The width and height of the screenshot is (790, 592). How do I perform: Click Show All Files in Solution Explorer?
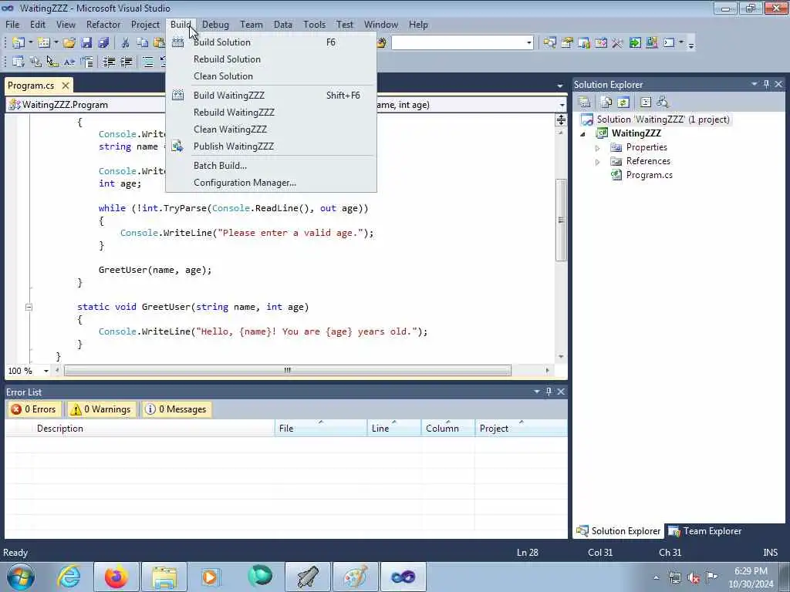tap(606, 103)
